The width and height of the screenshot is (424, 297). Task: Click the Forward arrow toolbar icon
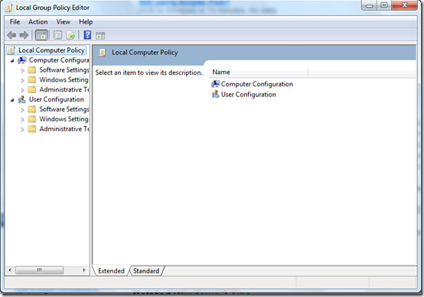24,35
